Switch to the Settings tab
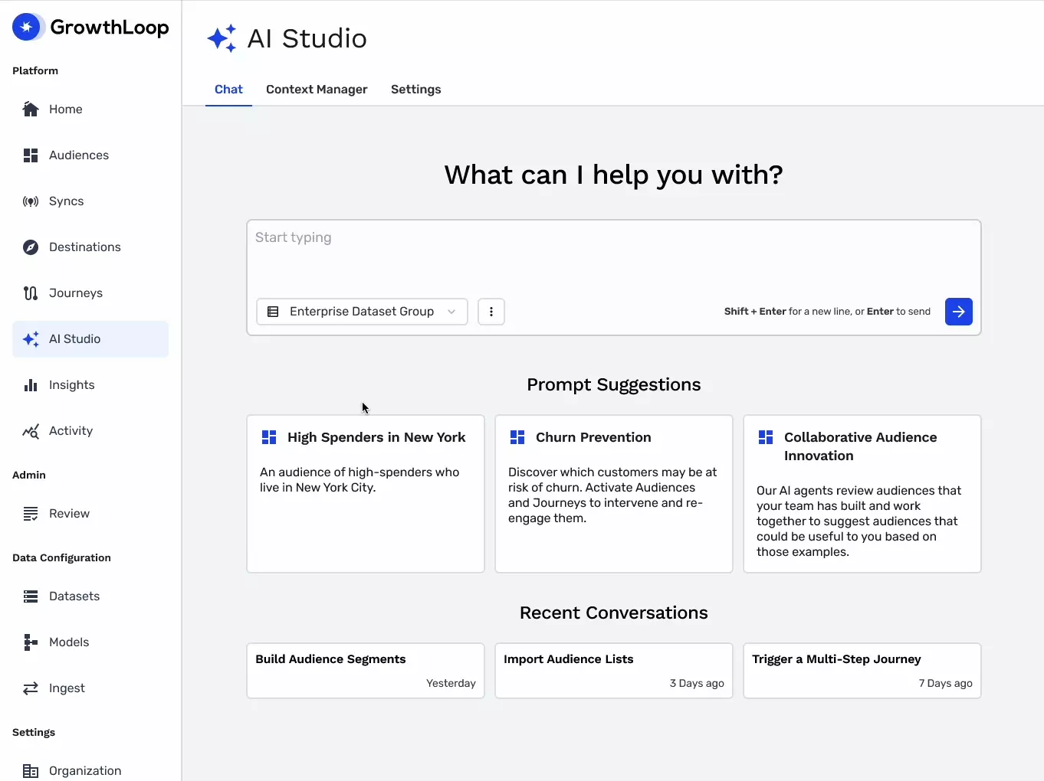The image size is (1044, 781). [x=415, y=90]
